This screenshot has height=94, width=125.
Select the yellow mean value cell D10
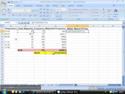coord(56,53)
